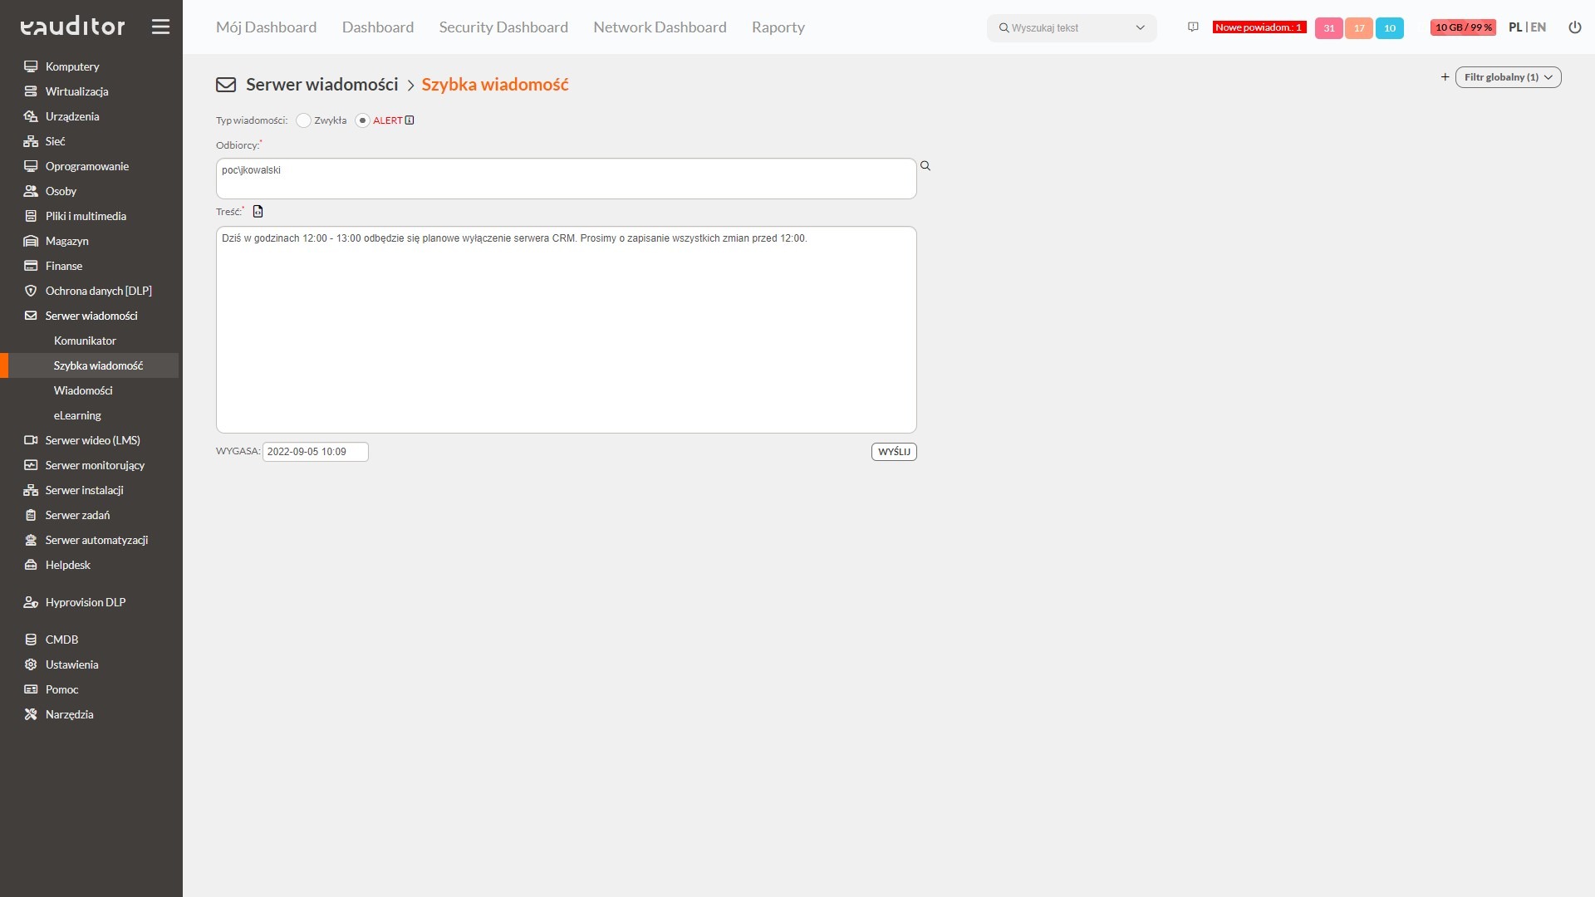
Task: Open the Raporty tab
Action: (x=778, y=27)
